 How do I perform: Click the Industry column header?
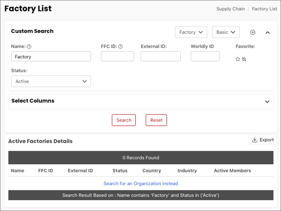[187, 171]
